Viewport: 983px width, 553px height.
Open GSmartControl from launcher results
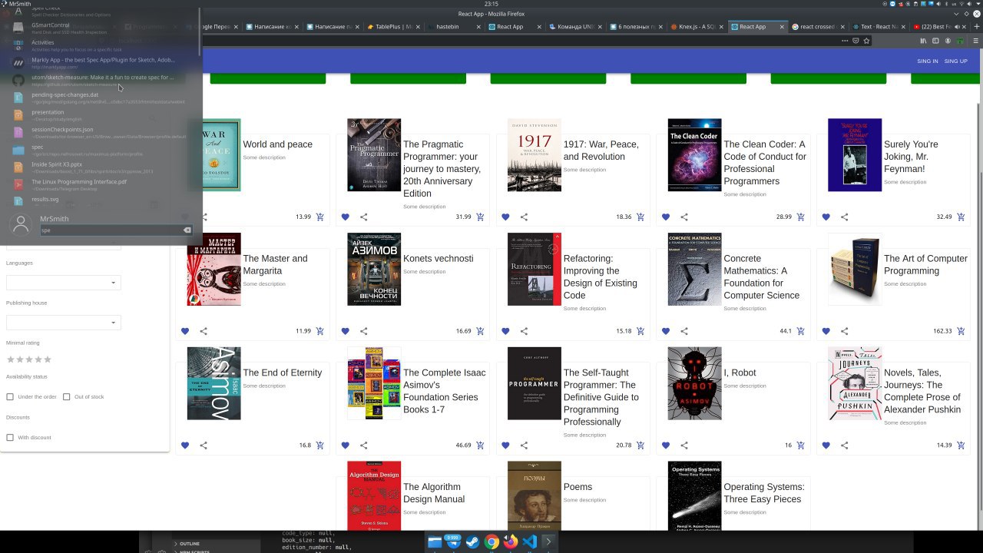coord(101,28)
